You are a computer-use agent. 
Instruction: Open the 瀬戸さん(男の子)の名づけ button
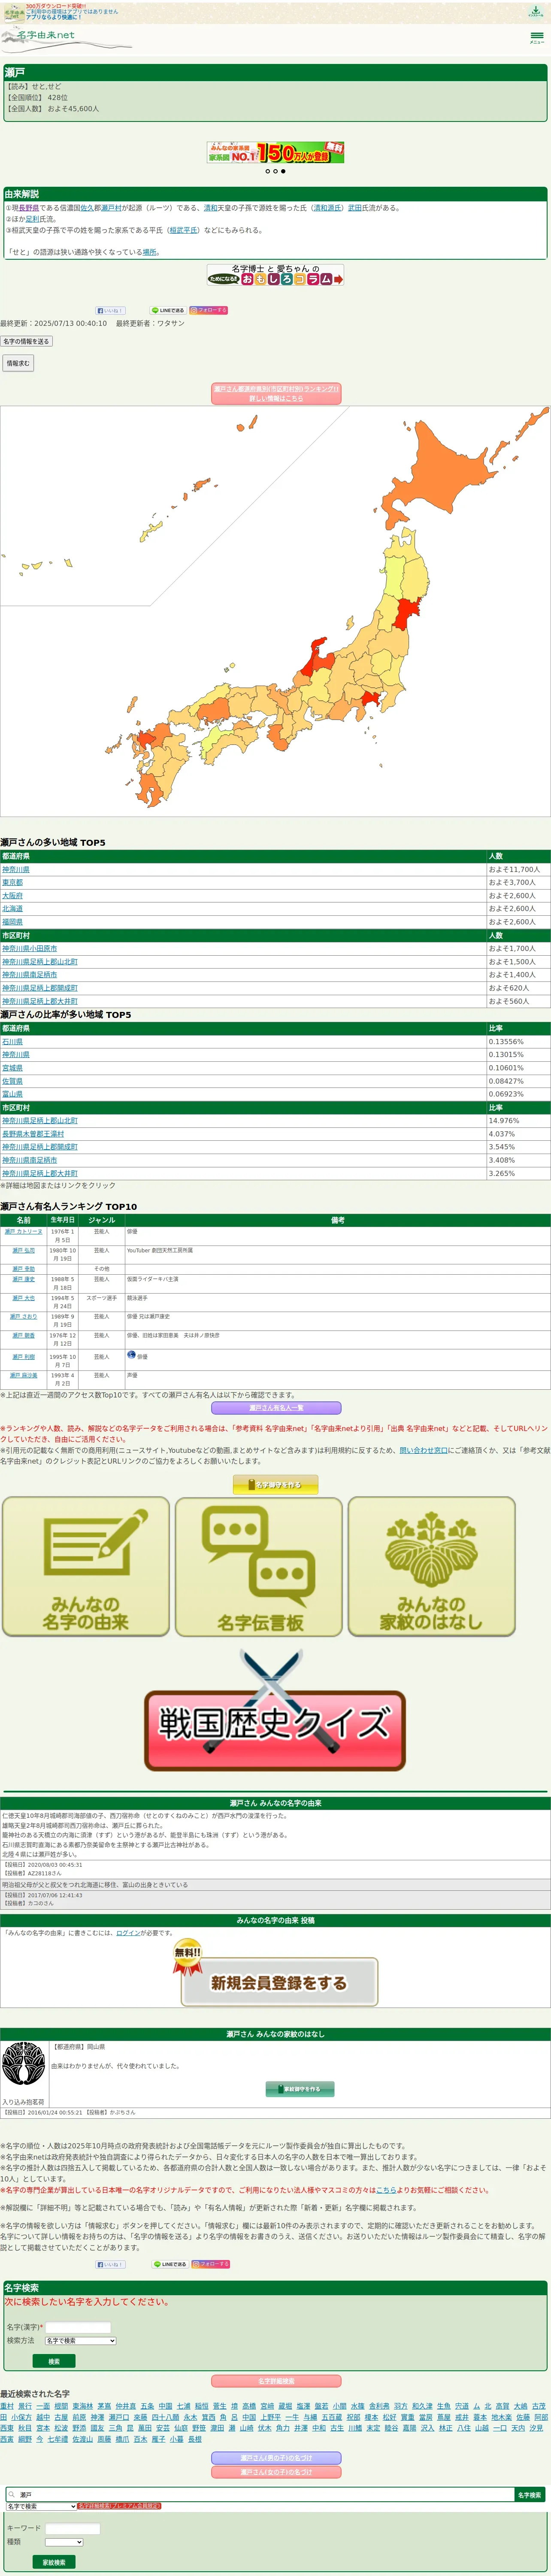pos(276,2458)
